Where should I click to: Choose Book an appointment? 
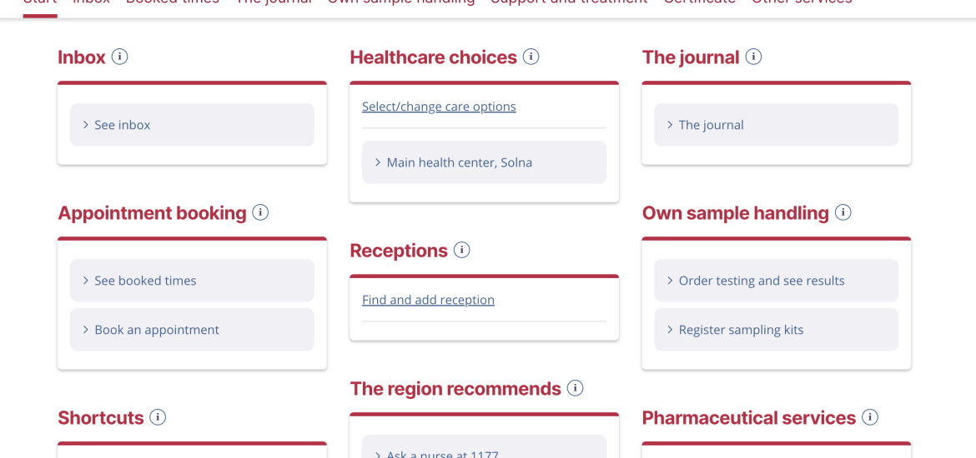192,330
